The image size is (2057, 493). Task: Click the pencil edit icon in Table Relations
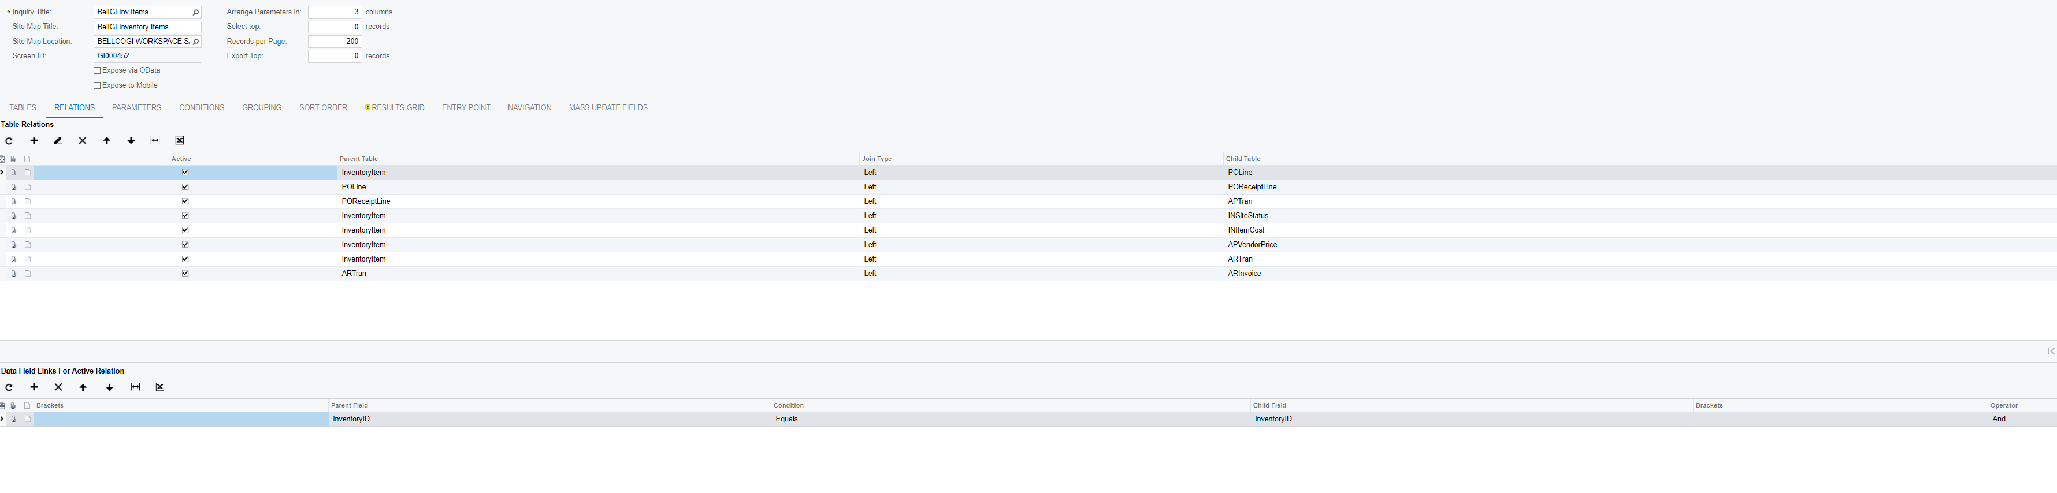click(58, 141)
